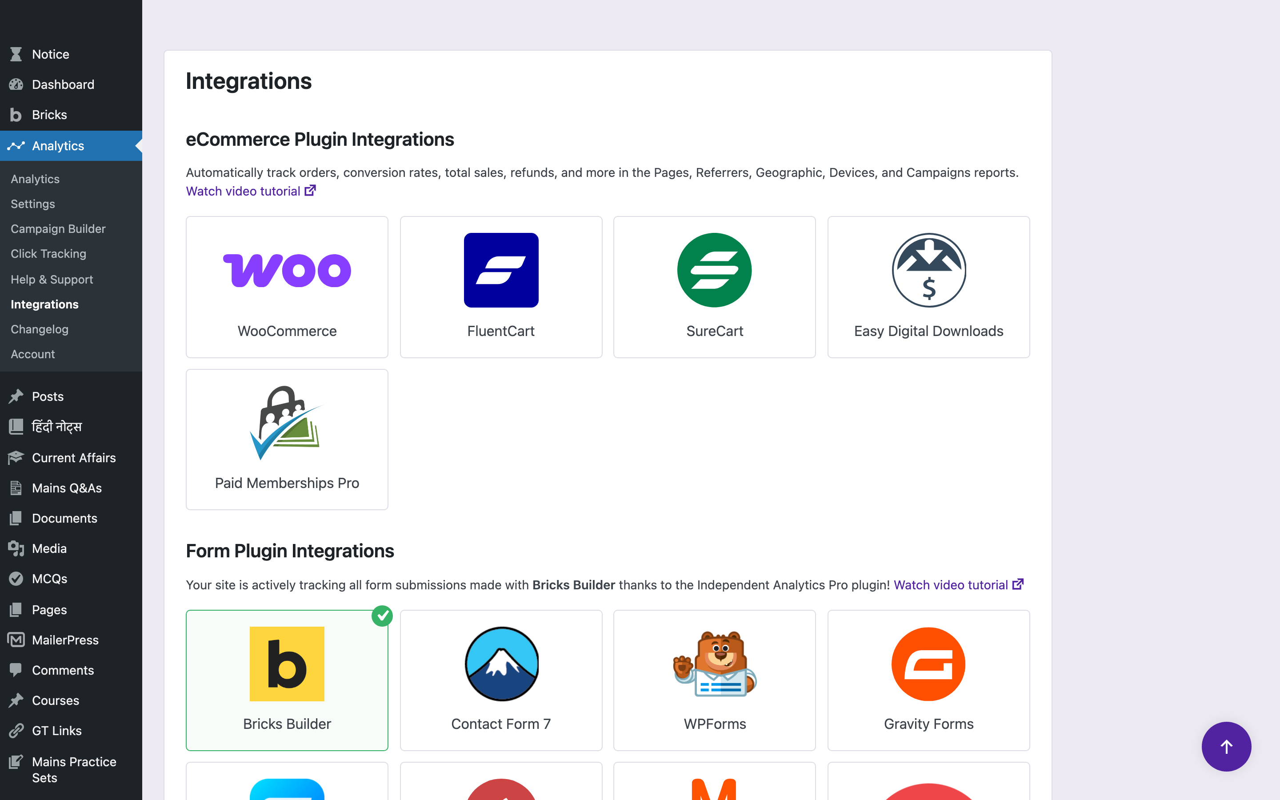
Task: Open Campaign Builder in the sidebar
Action: point(58,228)
